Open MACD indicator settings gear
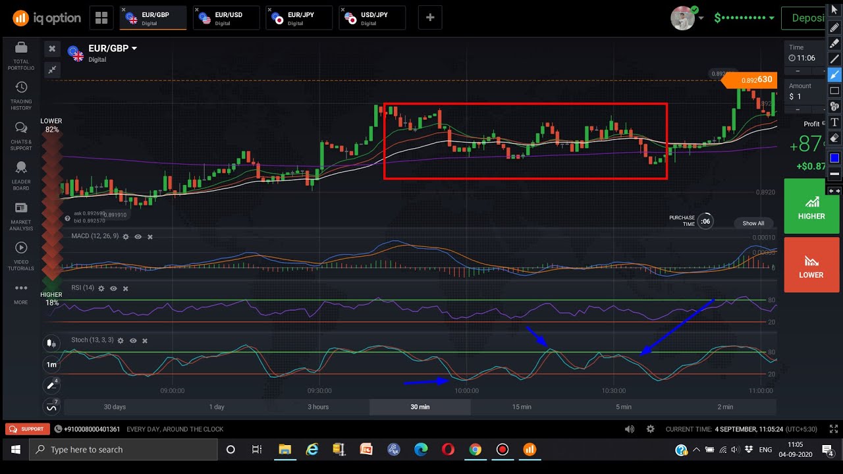 click(126, 236)
